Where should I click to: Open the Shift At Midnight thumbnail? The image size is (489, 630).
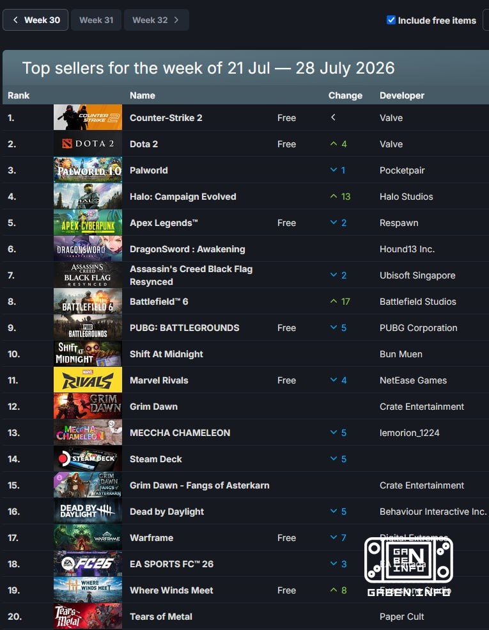pos(88,353)
